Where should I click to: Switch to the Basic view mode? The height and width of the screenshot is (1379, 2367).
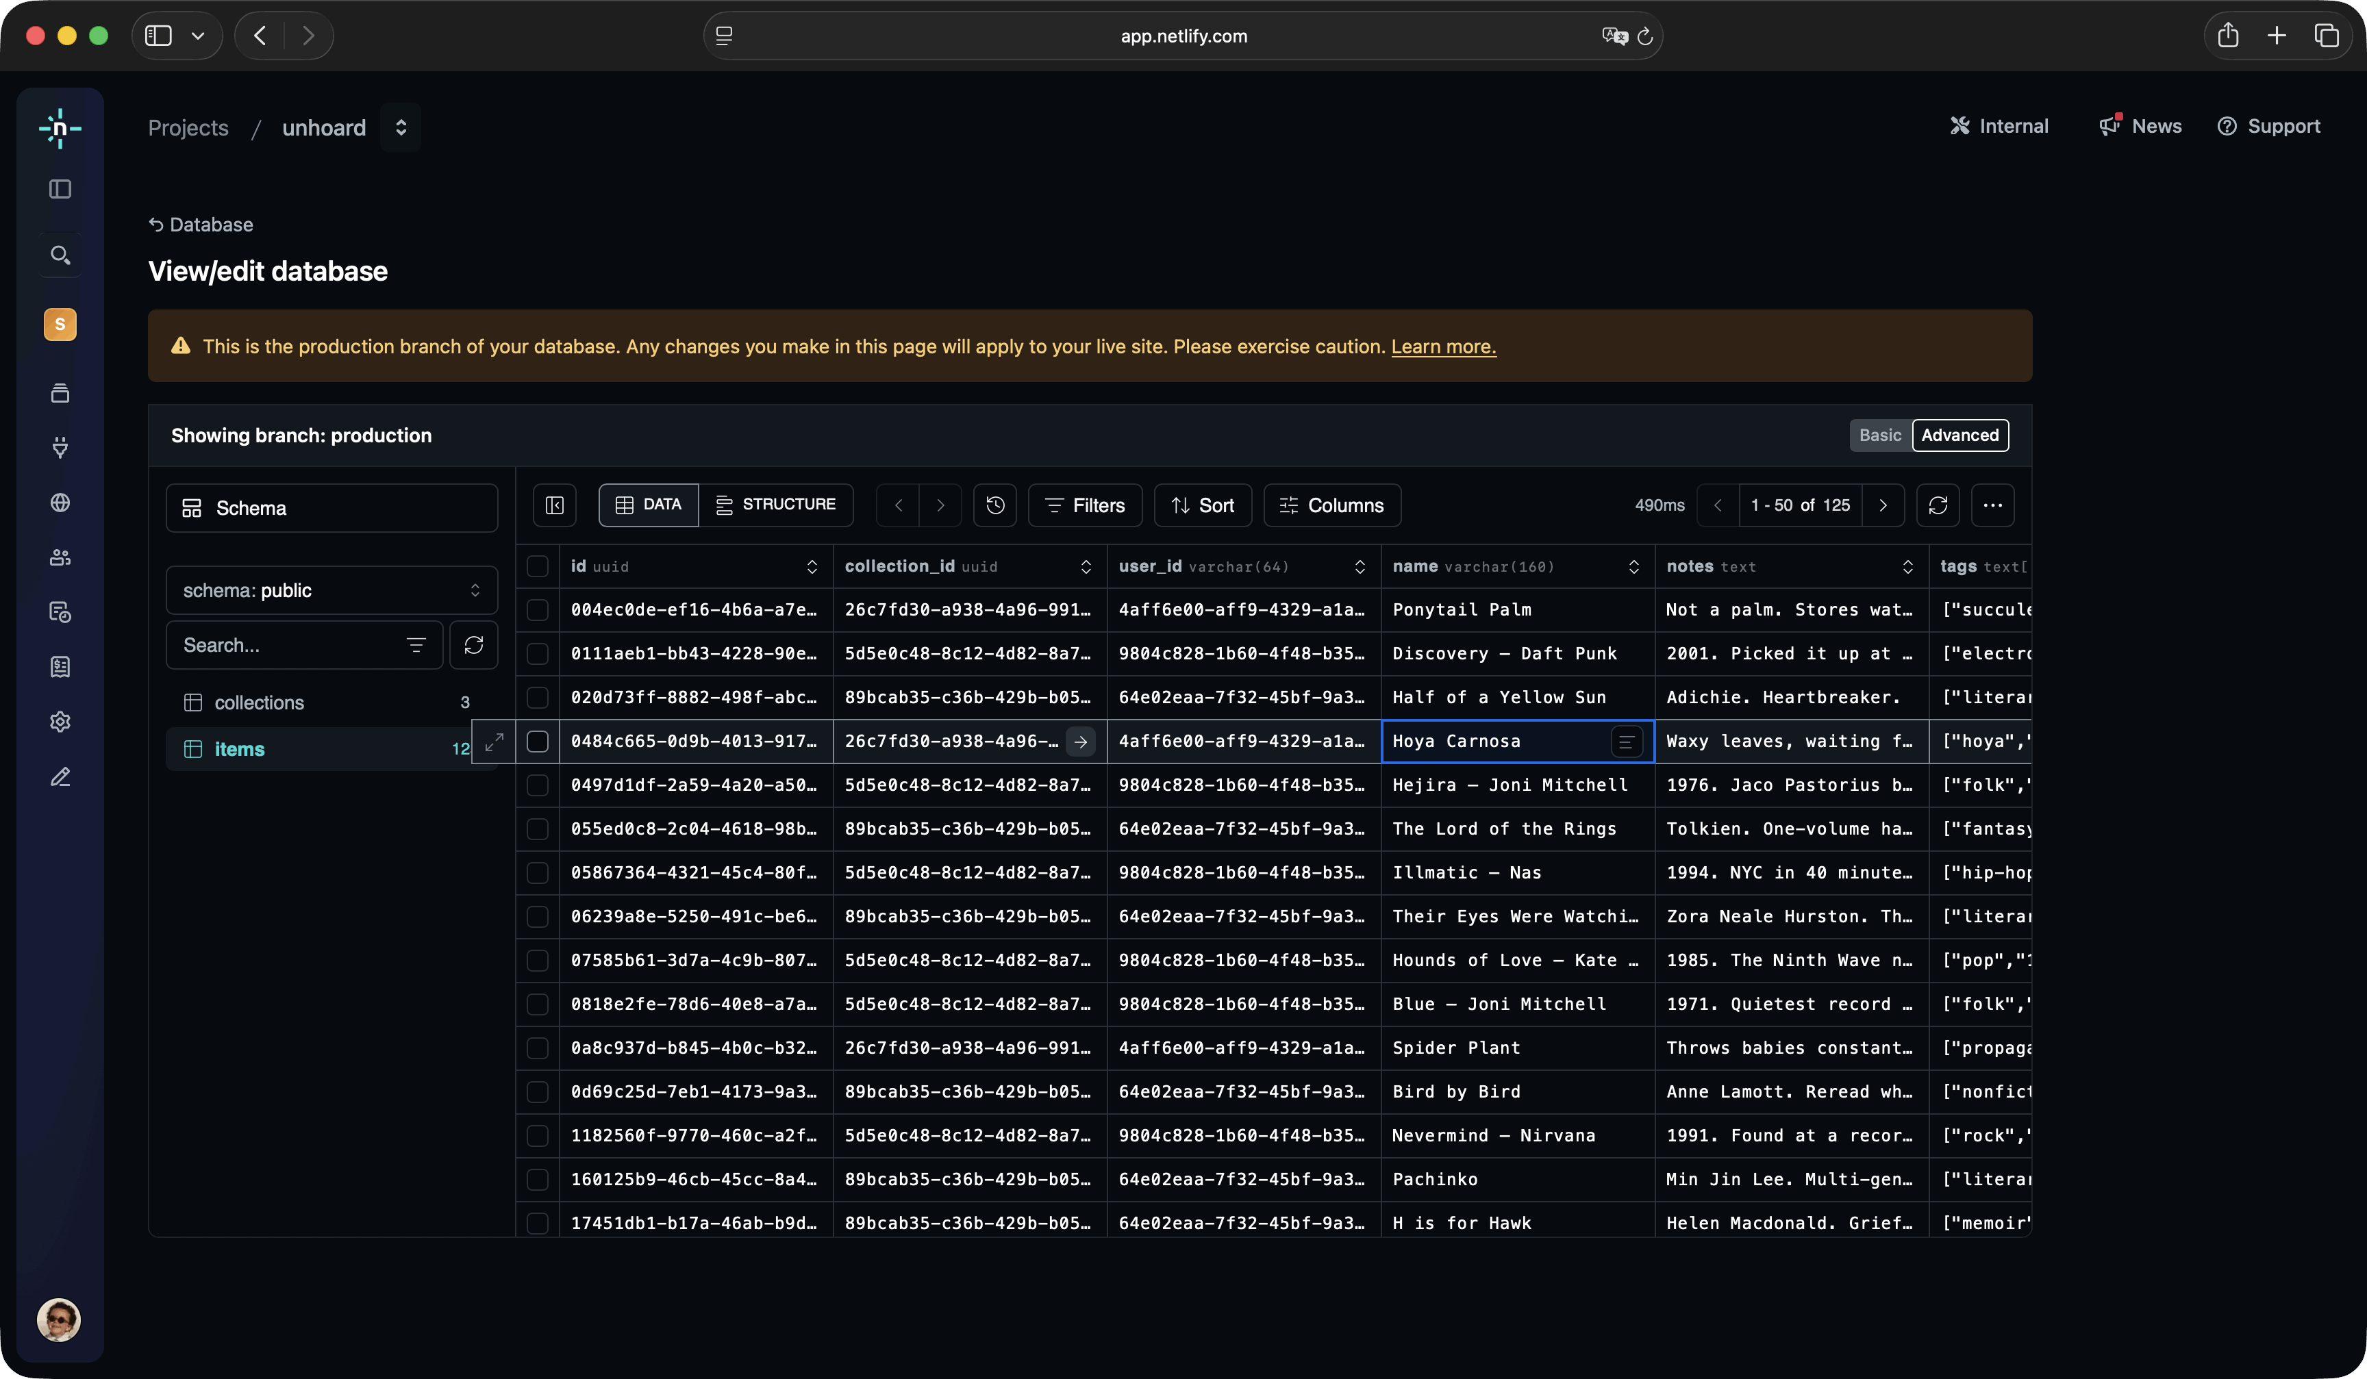(x=1879, y=435)
